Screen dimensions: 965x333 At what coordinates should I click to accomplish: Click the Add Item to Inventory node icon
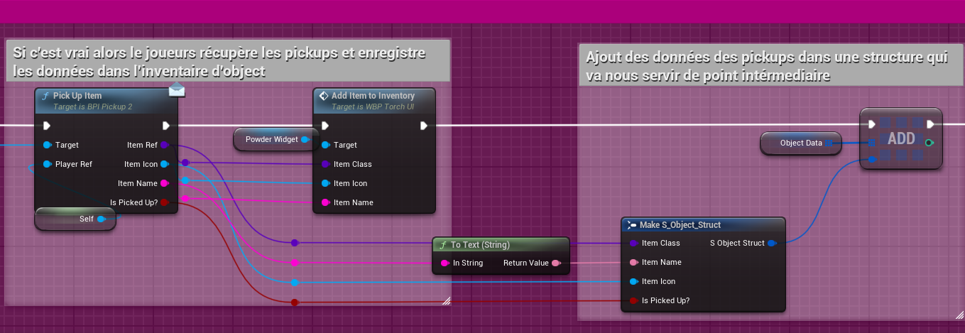click(x=324, y=96)
